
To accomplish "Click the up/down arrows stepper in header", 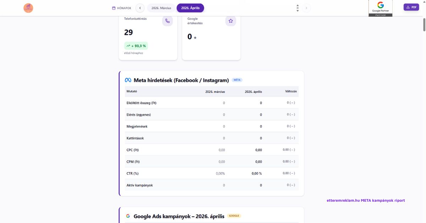I will (297, 8).
